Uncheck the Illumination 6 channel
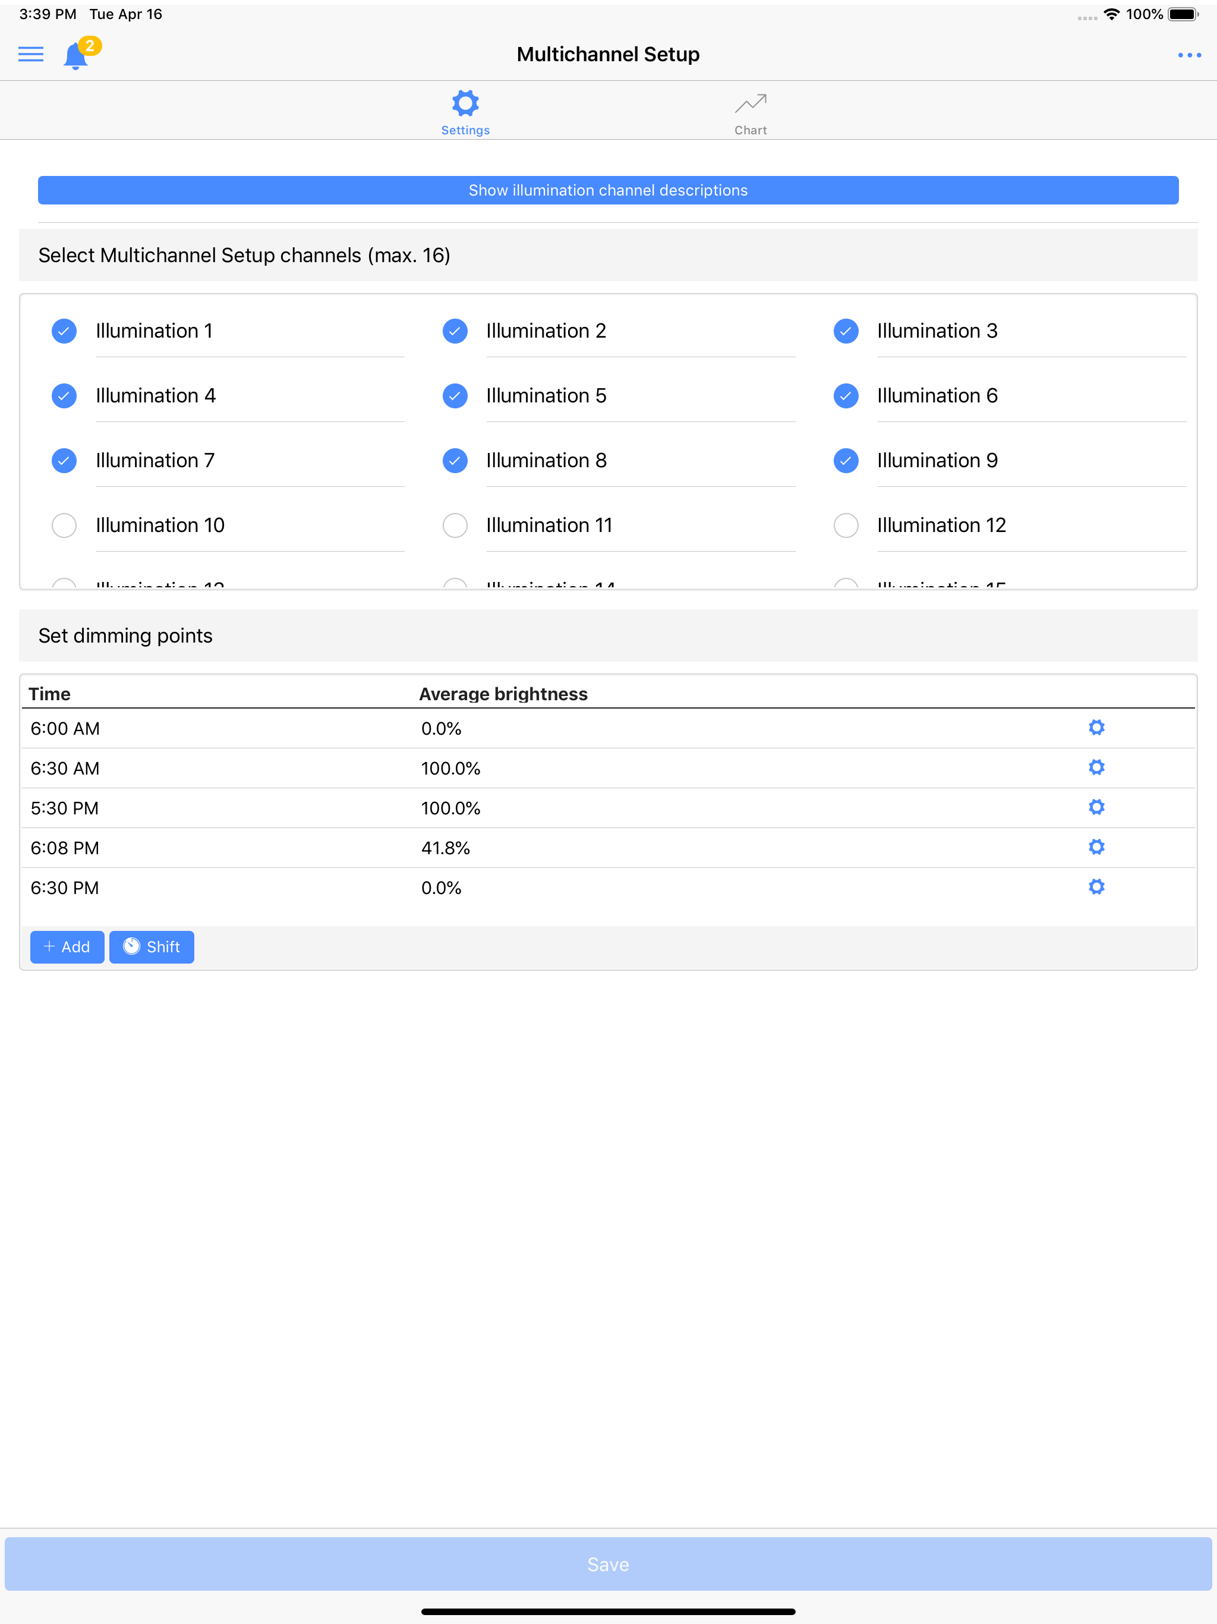This screenshot has height=1624, width=1217. pyautogui.click(x=846, y=396)
